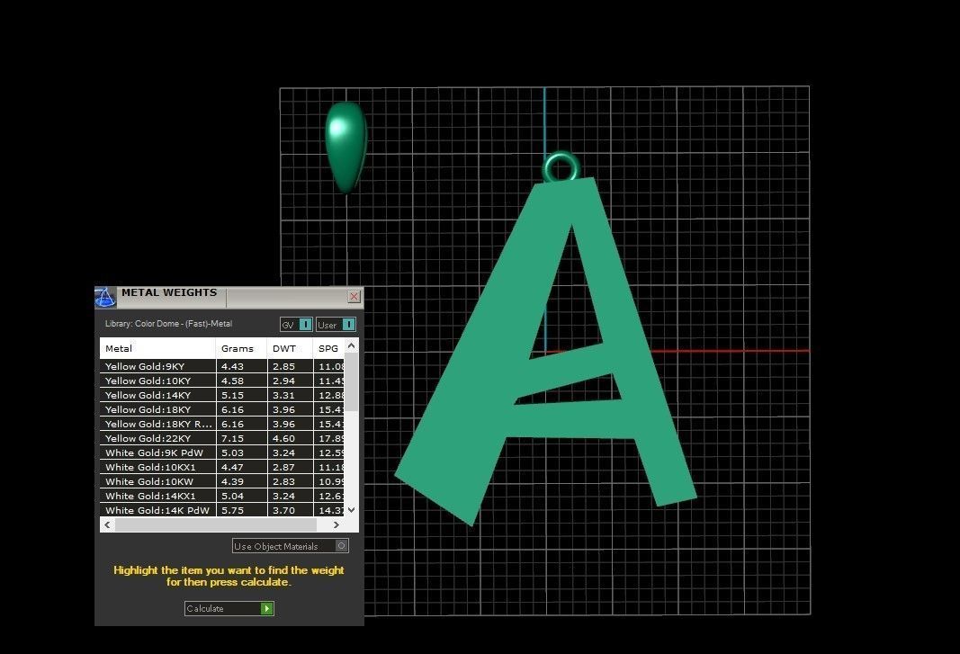Select the Yellow Gold:9KY row
Screen dimensions: 960x654
pyautogui.click(x=222, y=366)
